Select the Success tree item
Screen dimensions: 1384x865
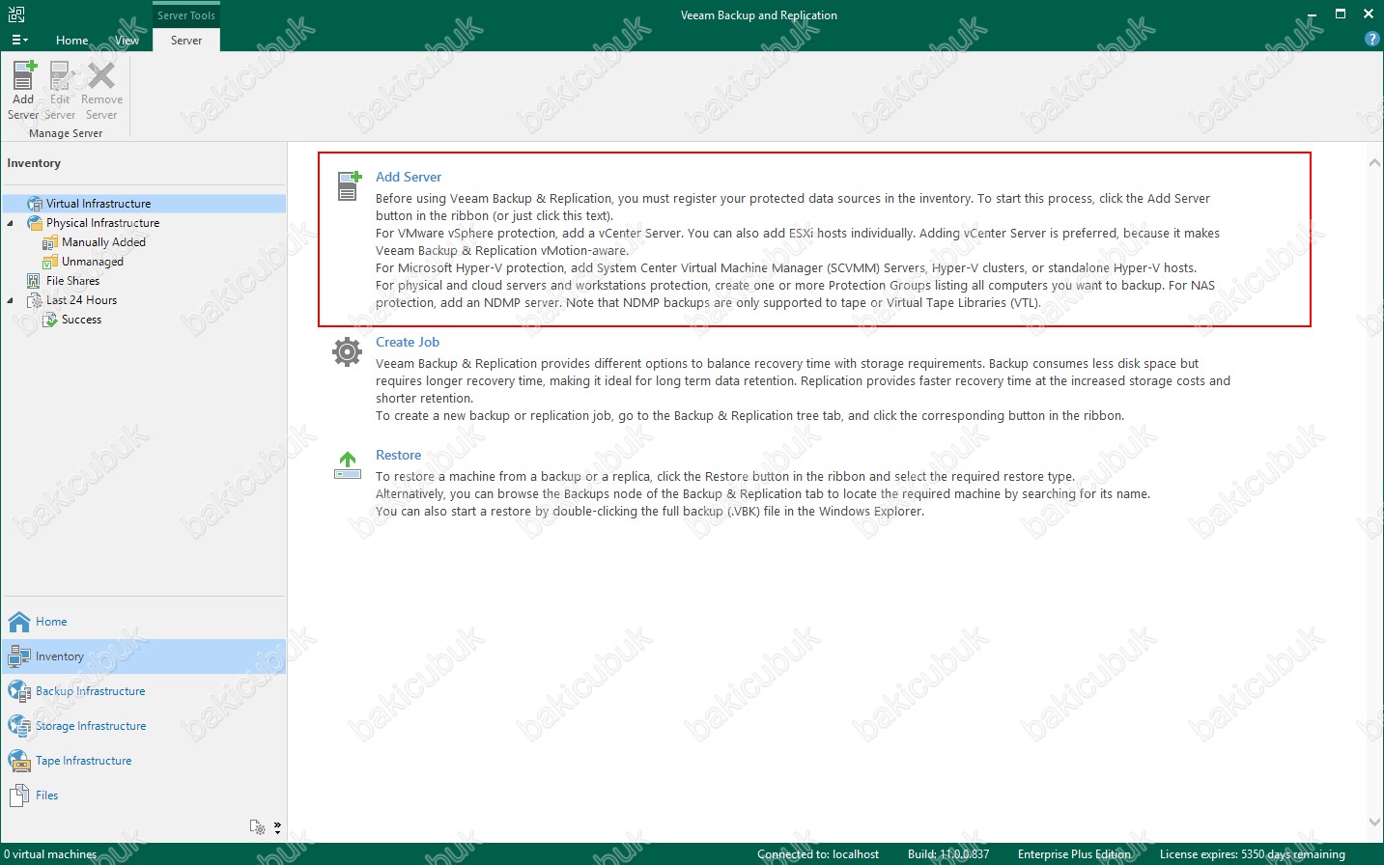point(81,320)
